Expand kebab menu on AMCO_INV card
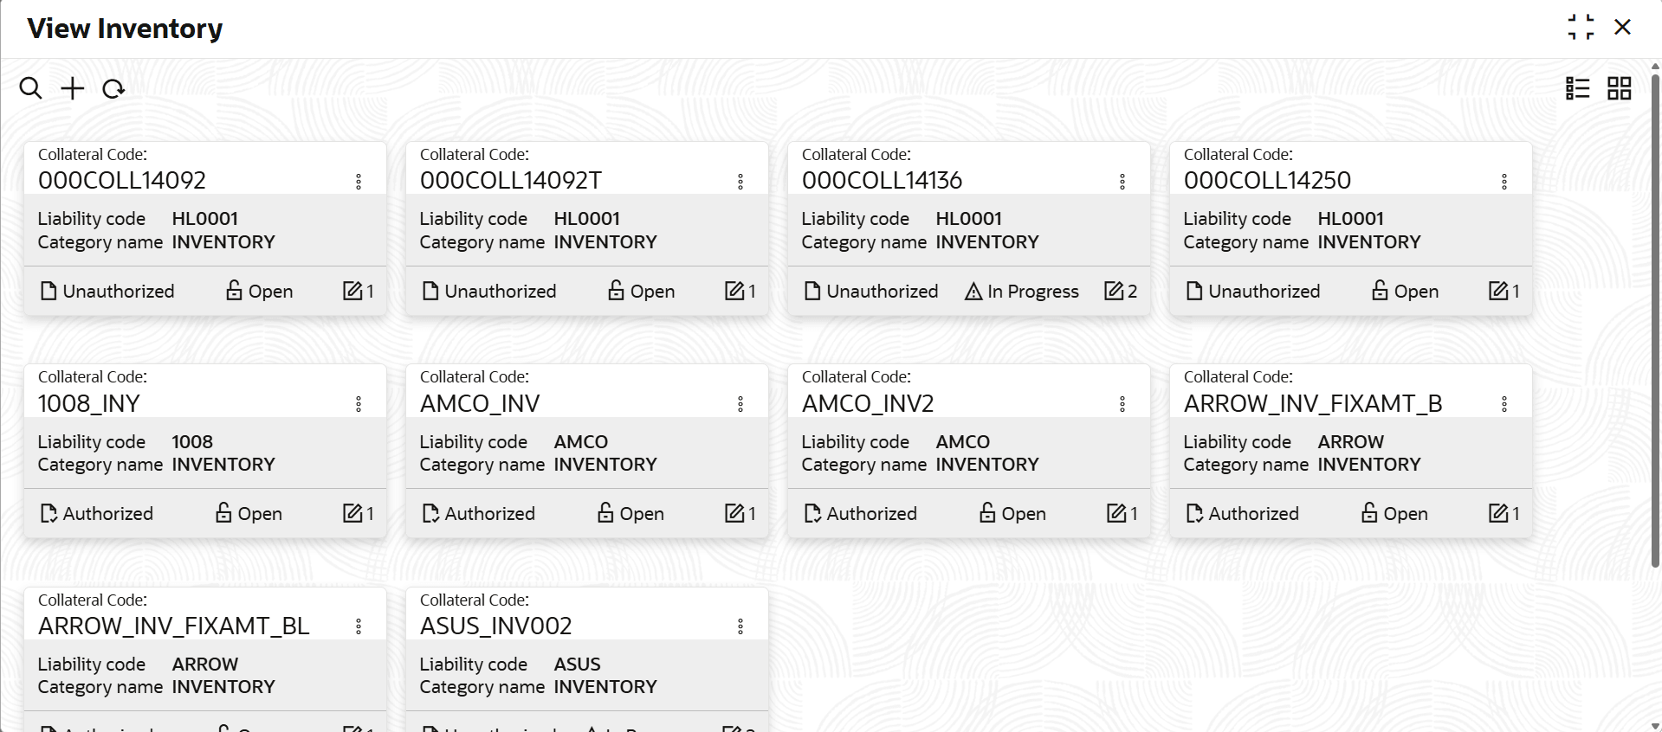The image size is (1662, 732). click(x=740, y=404)
